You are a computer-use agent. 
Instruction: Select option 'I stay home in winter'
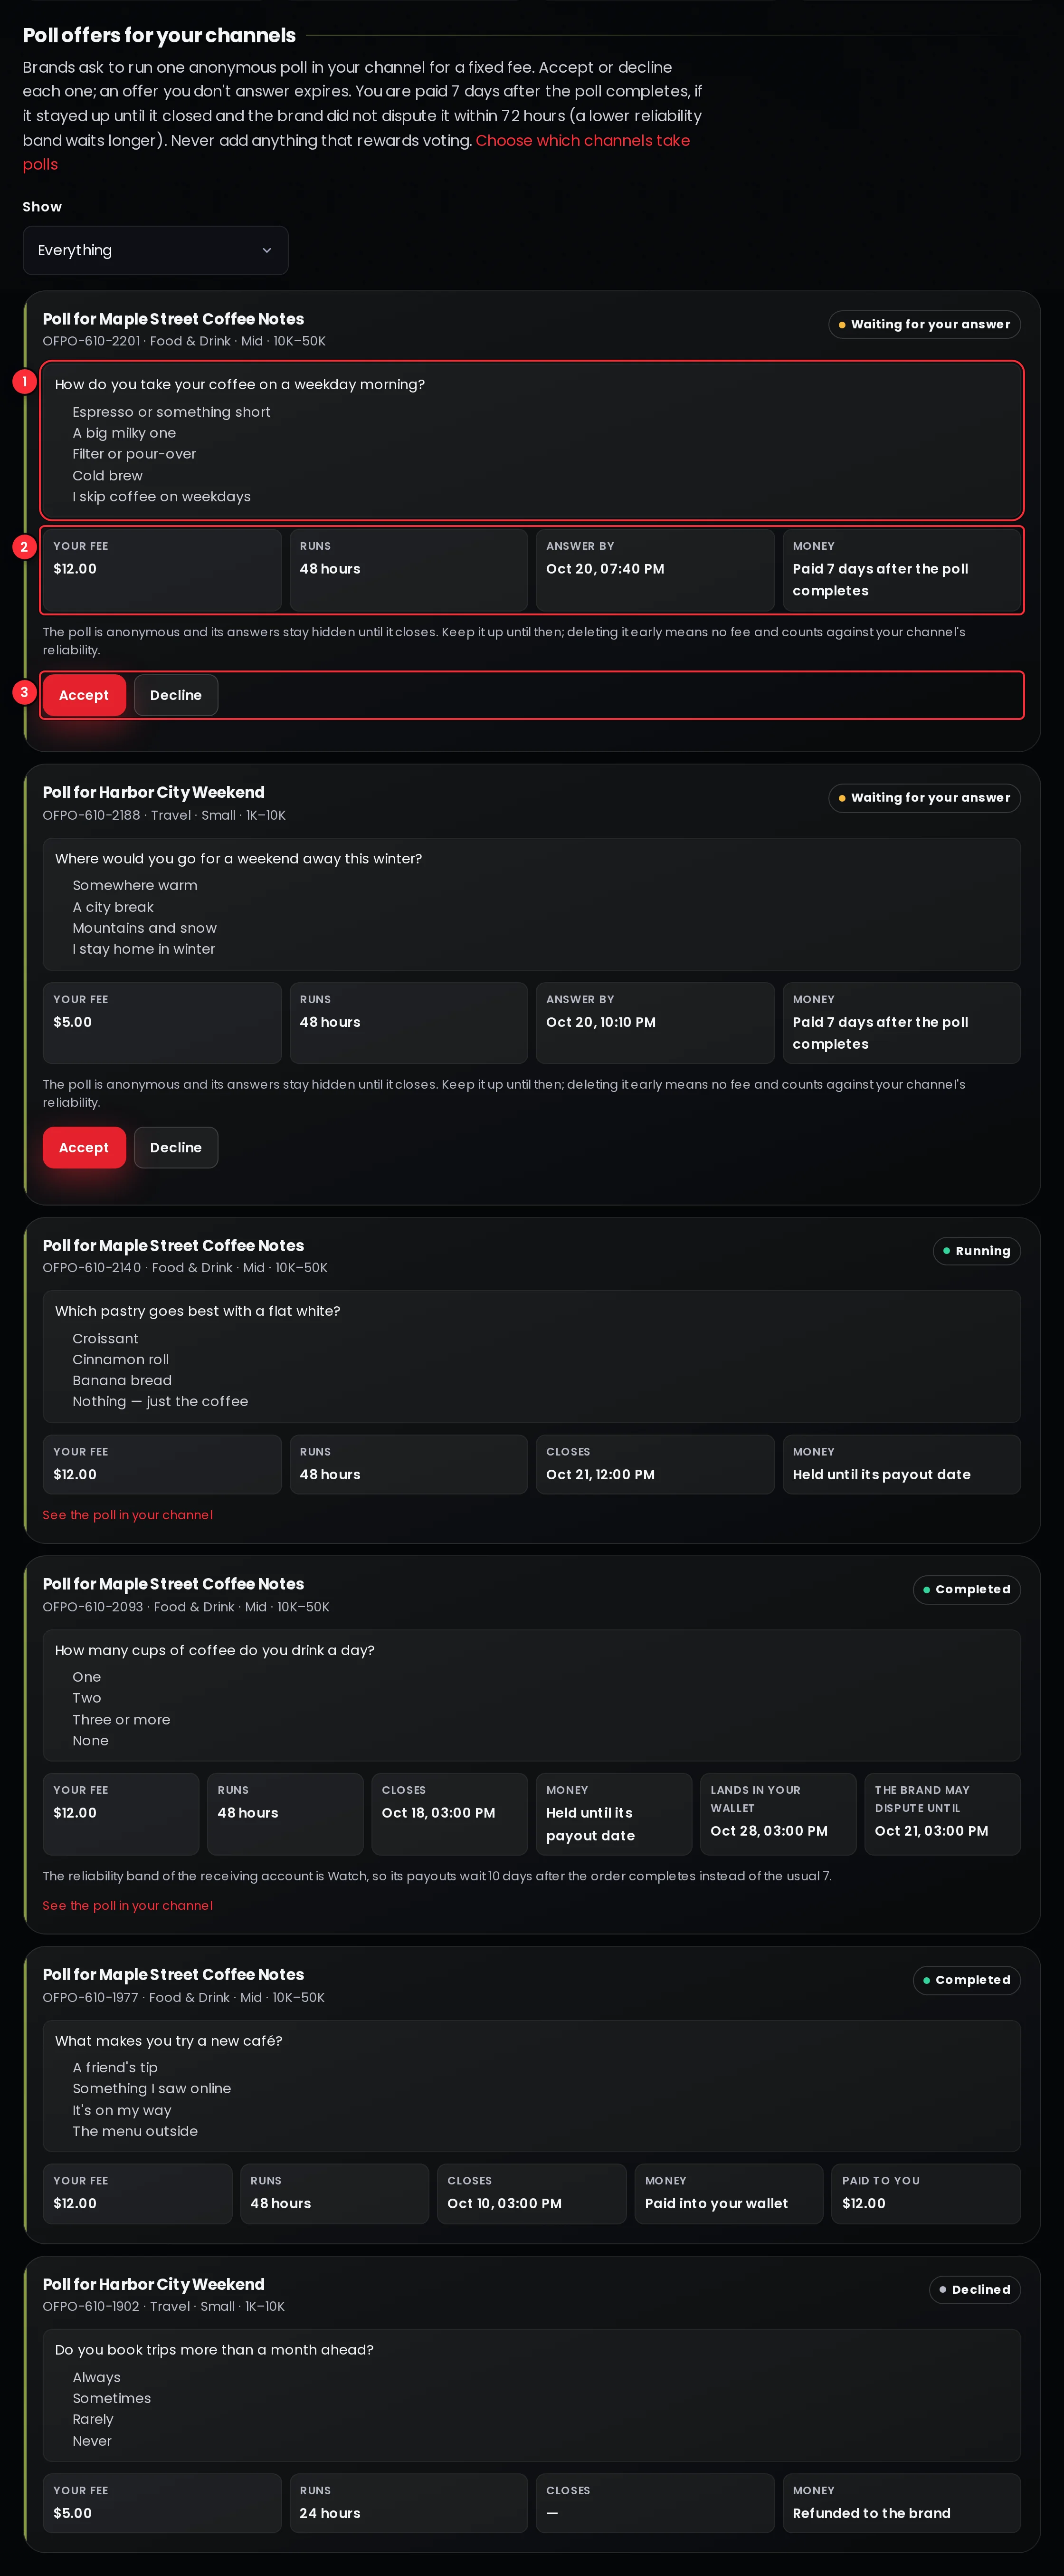[143, 949]
